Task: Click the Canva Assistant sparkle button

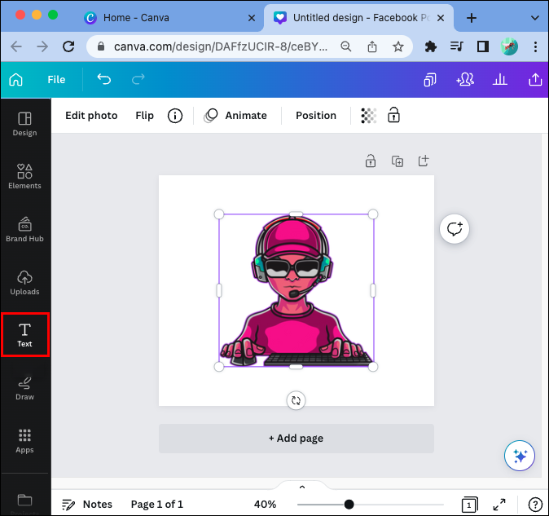Action: [520, 456]
